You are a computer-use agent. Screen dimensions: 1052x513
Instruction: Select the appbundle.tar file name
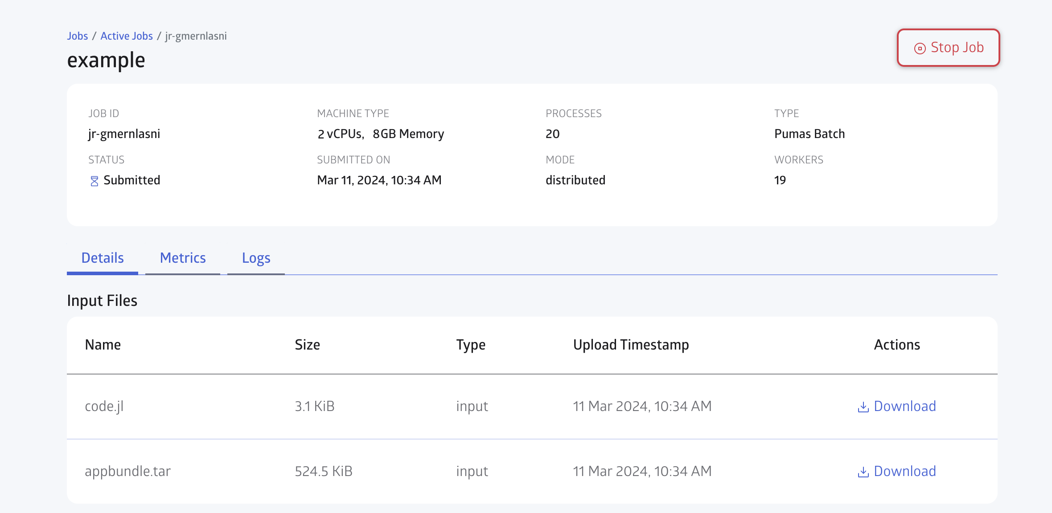pyautogui.click(x=128, y=471)
